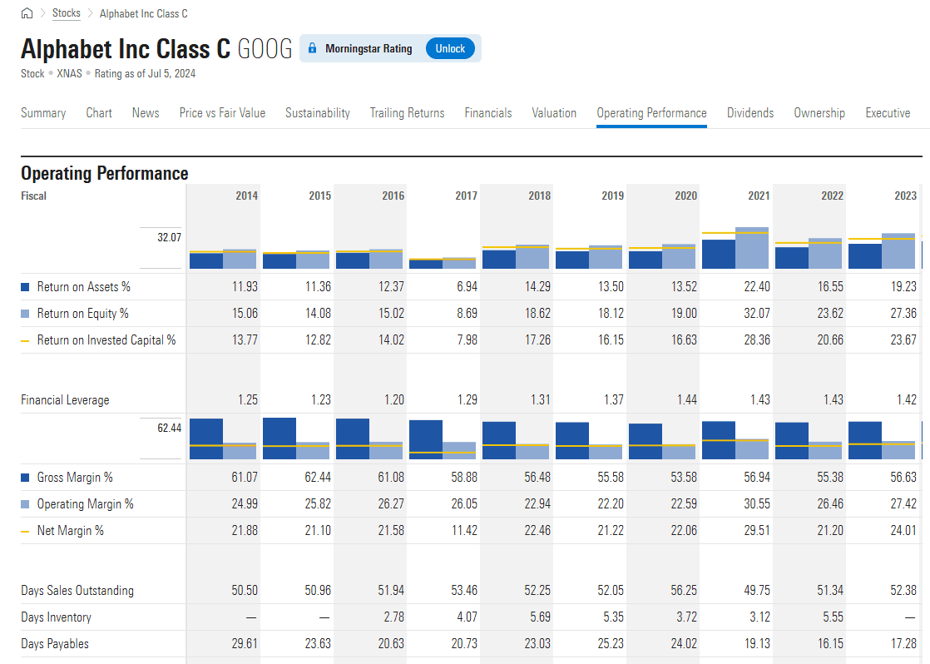This screenshot has height=664, width=930.
Task: Switch to the Chart tab
Action: point(99,112)
